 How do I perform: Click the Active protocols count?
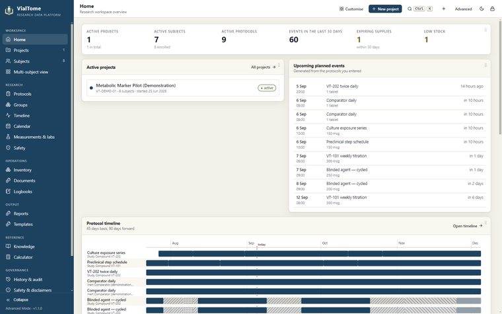coord(224,40)
